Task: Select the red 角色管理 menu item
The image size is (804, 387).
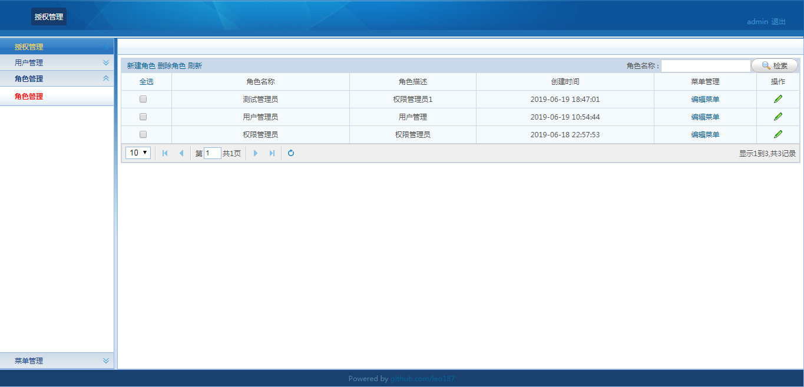Action: coord(29,97)
